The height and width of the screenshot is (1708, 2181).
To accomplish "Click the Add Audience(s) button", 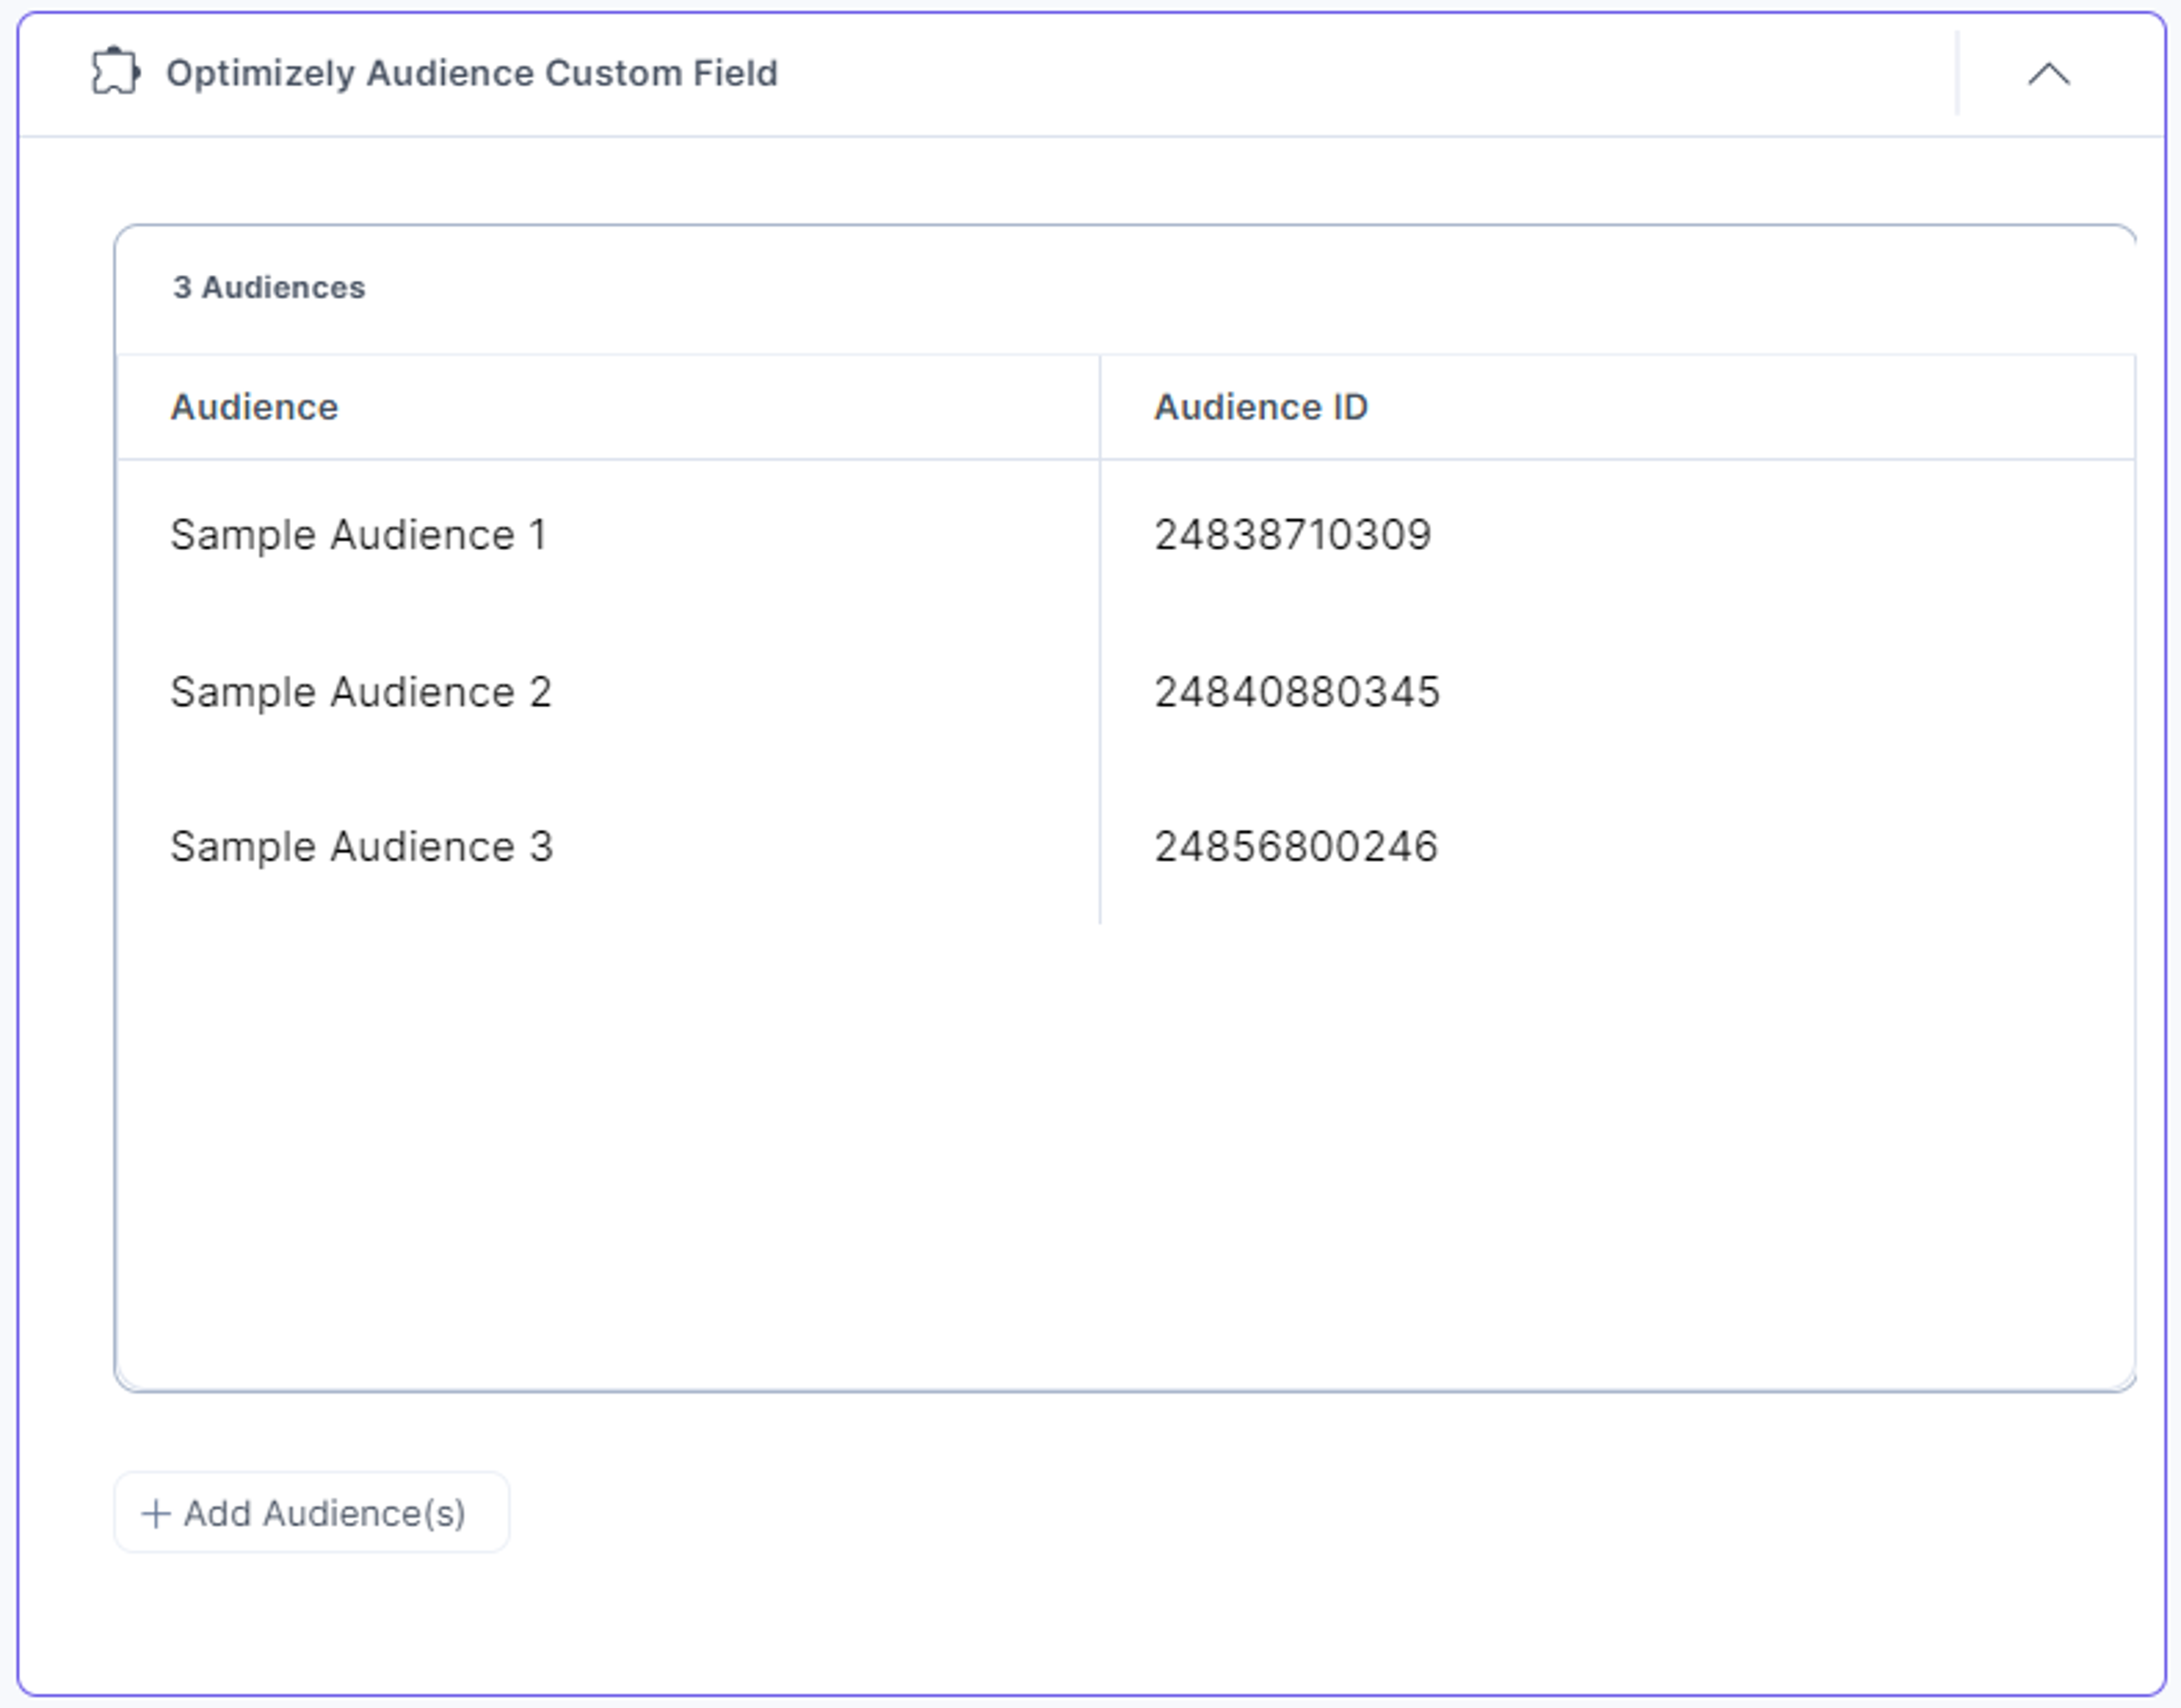I will pos(311,1512).
